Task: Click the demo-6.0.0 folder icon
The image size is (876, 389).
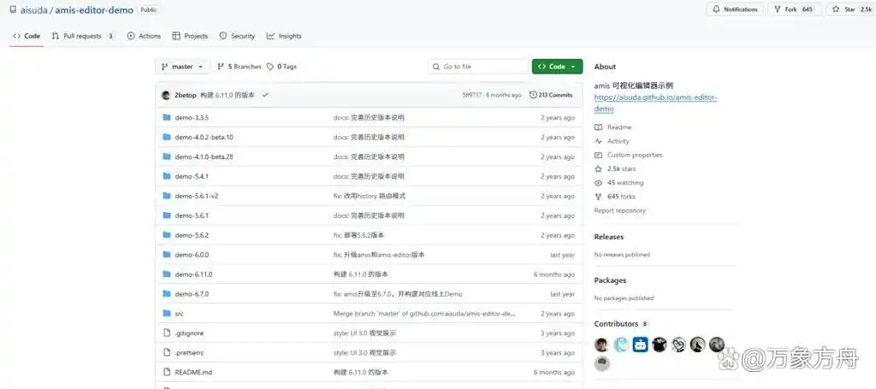Action: tap(167, 255)
